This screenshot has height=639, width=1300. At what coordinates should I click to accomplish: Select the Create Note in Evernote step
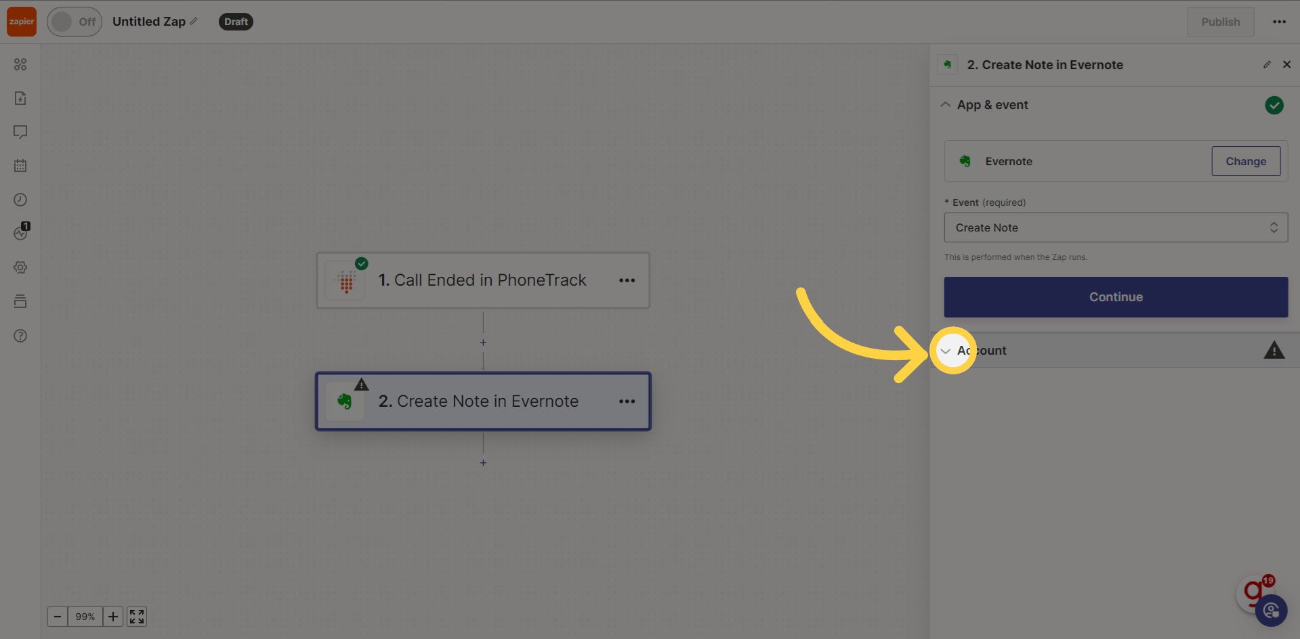click(483, 401)
